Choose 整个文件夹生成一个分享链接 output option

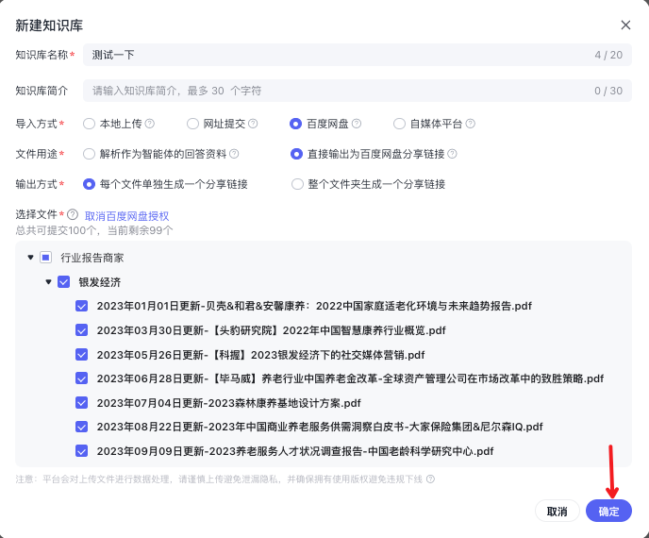(x=298, y=184)
